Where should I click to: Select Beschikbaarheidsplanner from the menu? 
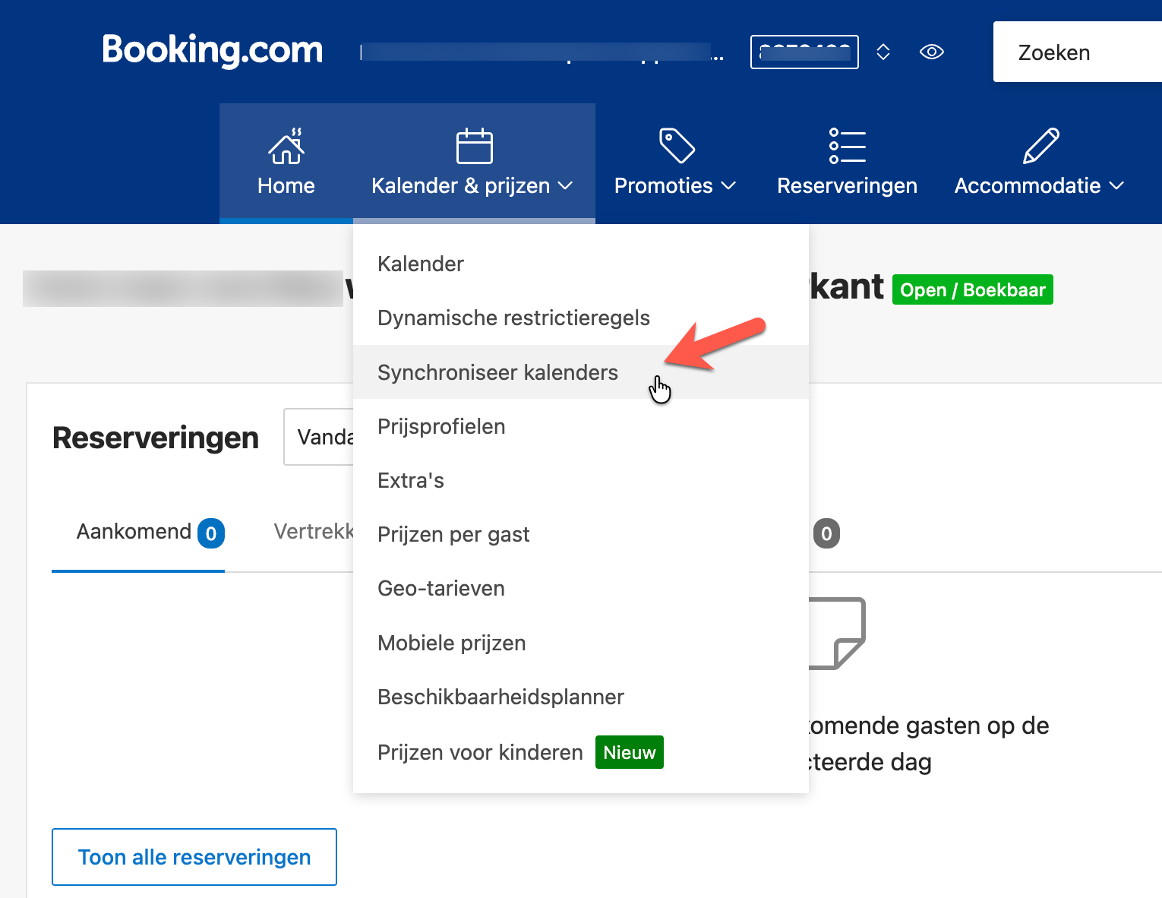(581, 697)
